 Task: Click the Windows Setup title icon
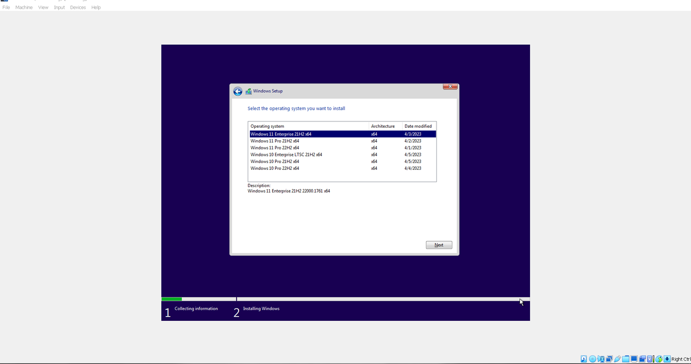[x=249, y=92]
